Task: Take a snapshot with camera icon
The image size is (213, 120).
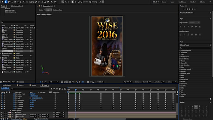Action: [88, 82]
